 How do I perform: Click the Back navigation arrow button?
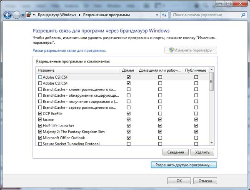point(7,15)
